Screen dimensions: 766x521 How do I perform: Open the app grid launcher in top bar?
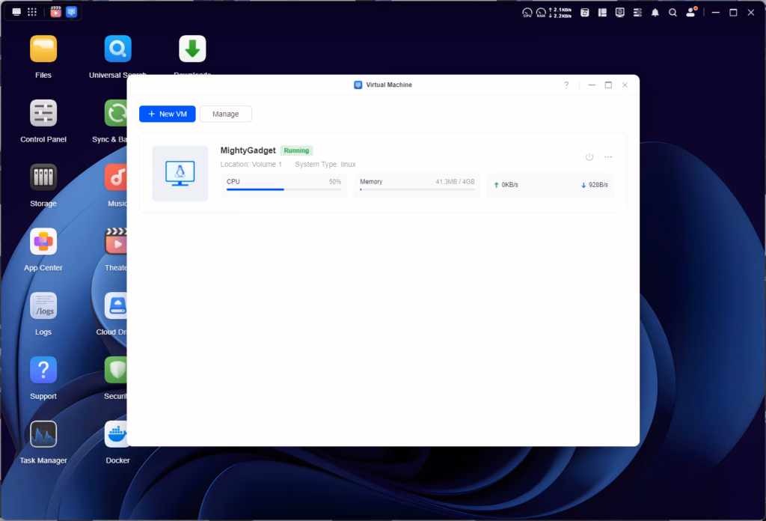tap(32, 12)
